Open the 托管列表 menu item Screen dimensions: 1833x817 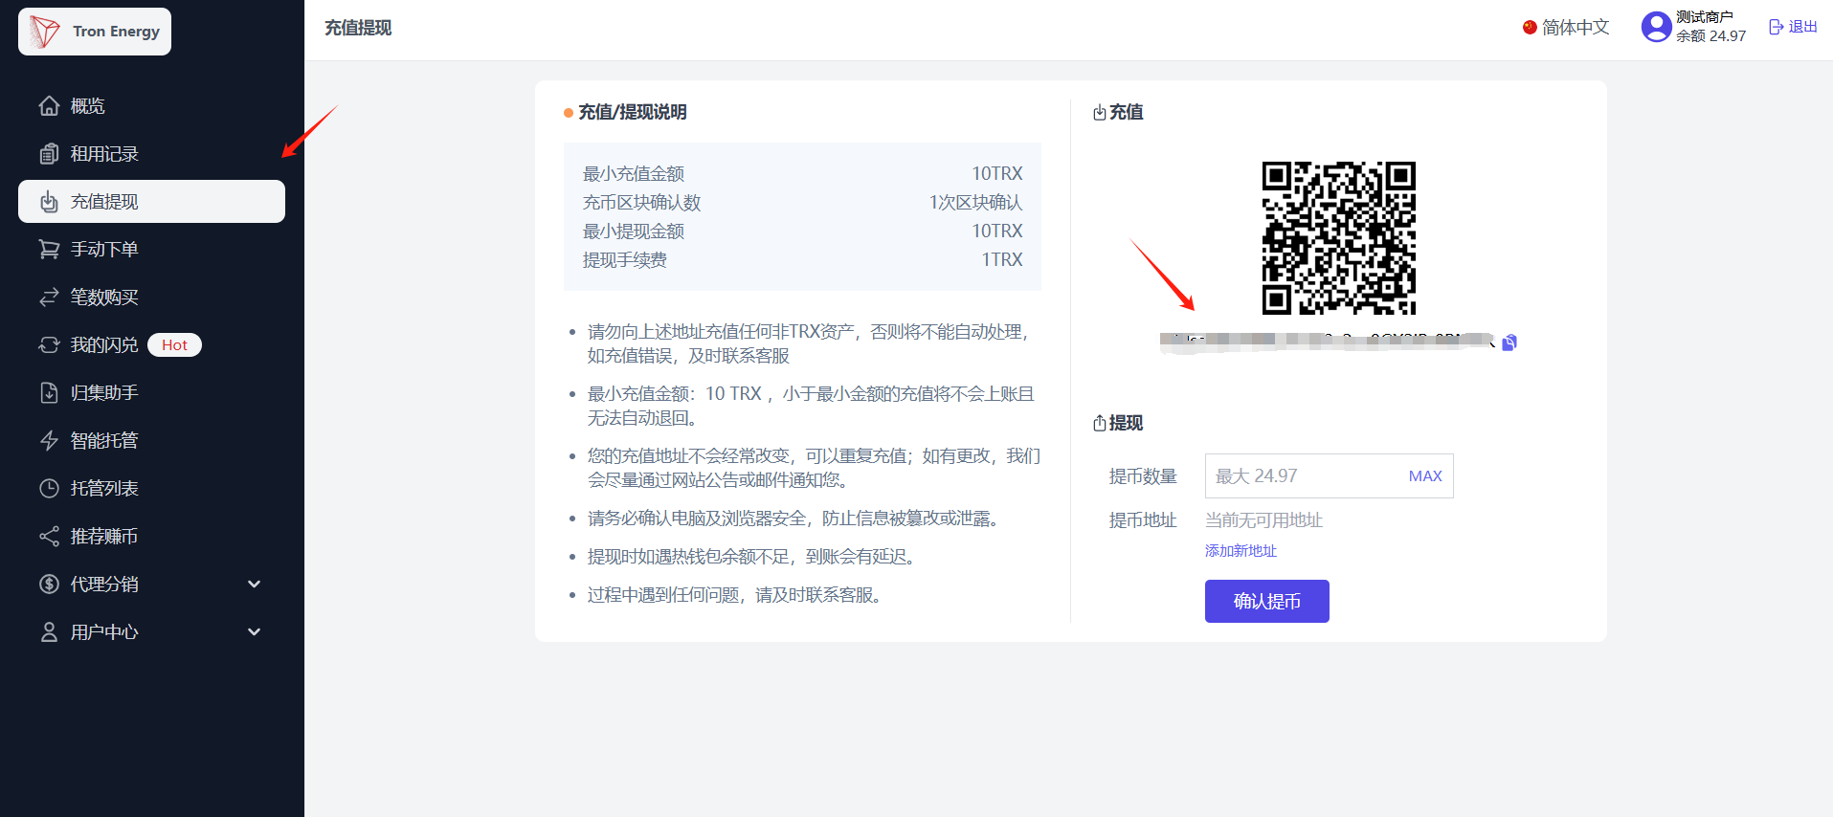151,489
